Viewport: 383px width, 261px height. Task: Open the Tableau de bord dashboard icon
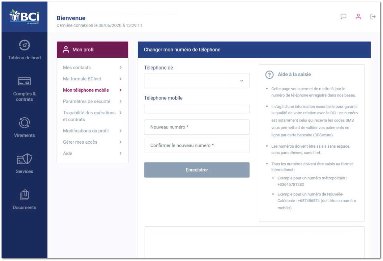tap(24, 45)
